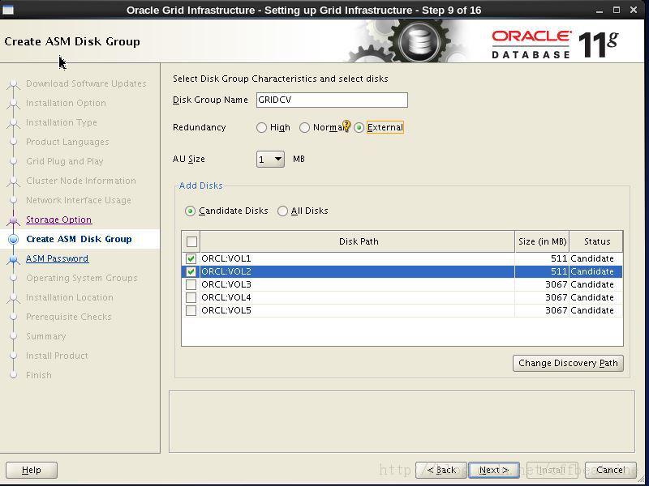
Task: Click the Disk Group Name field
Action: click(332, 100)
